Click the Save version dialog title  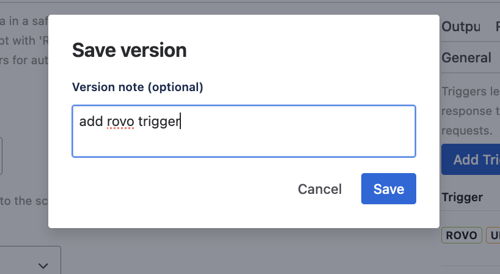[129, 50]
